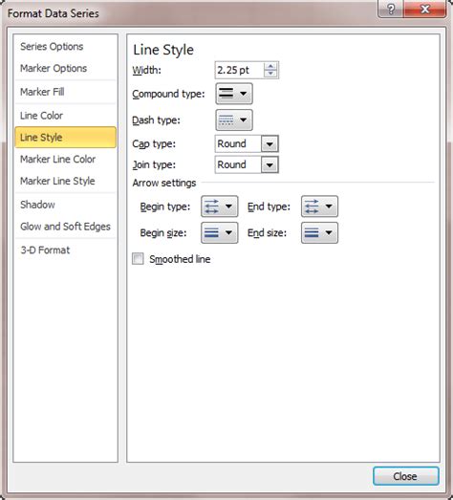Open the Marker Line Color category
453x500 pixels.
coord(65,159)
